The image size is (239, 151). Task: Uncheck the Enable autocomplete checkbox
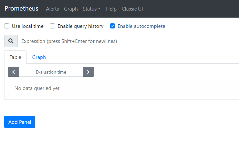pyautogui.click(x=112, y=26)
